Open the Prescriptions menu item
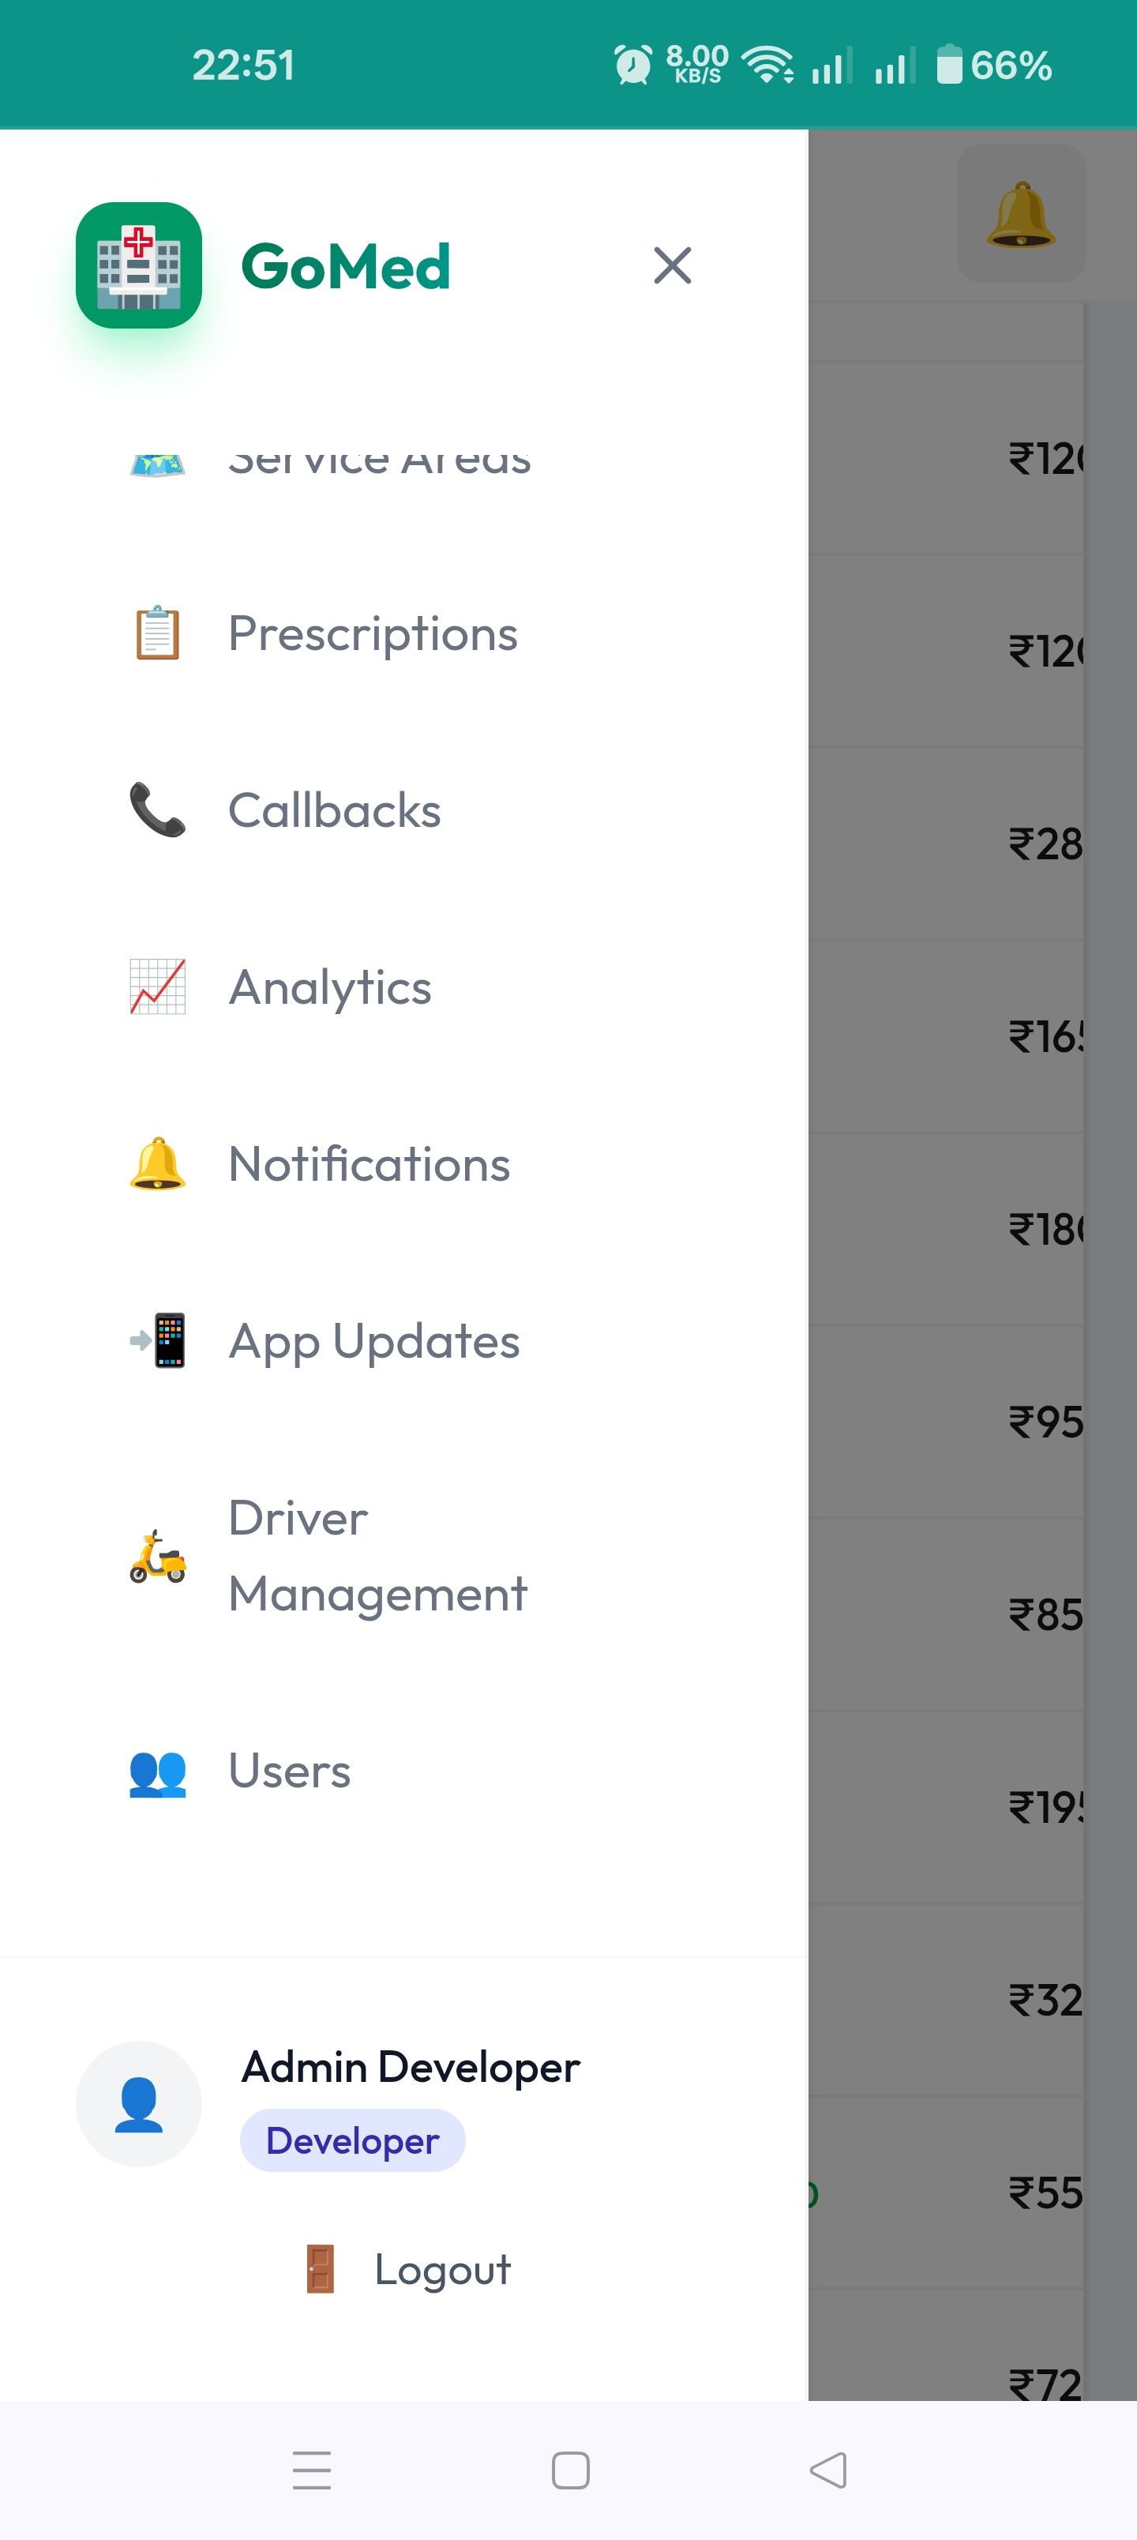 click(372, 633)
